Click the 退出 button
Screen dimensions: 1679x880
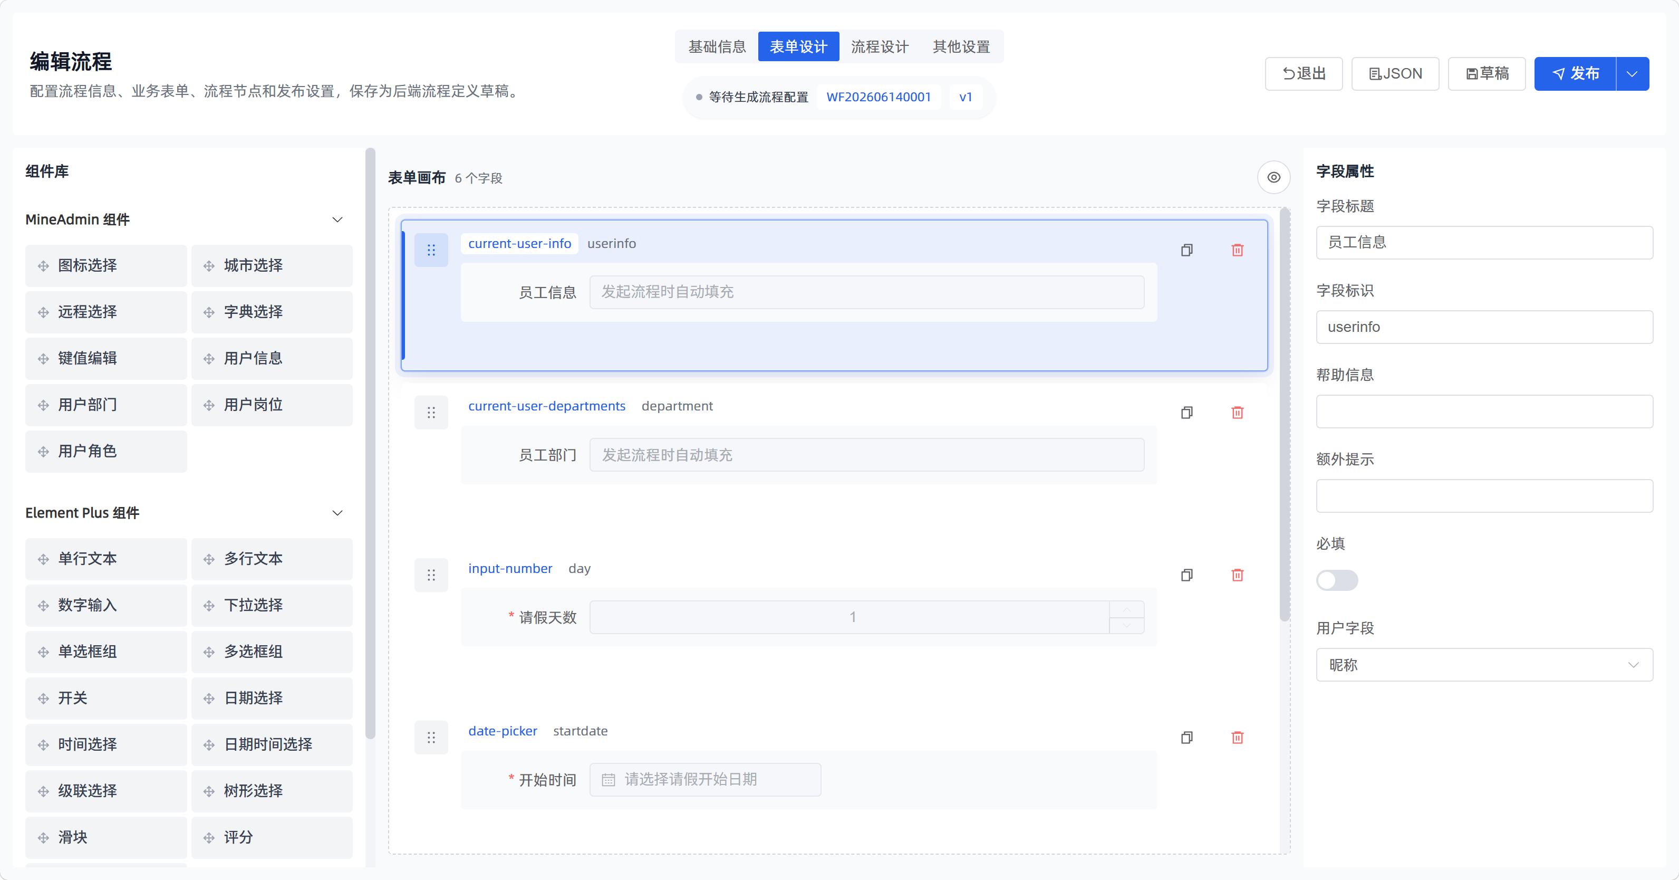pos(1304,74)
